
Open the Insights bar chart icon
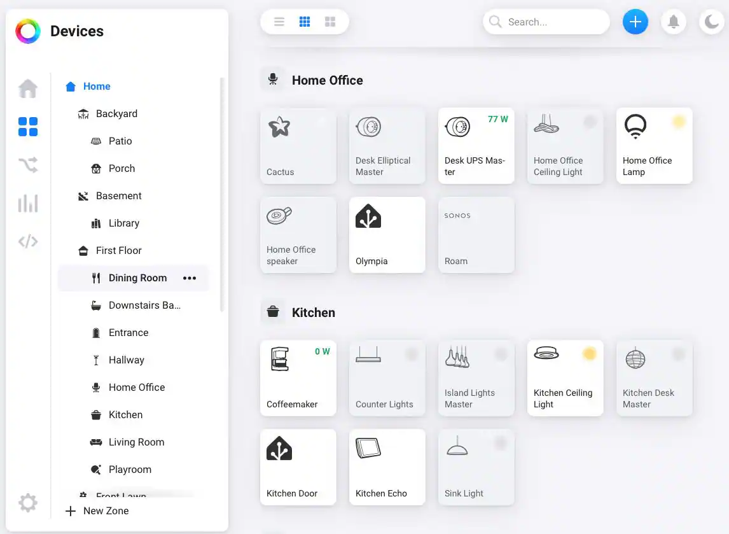(28, 204)
